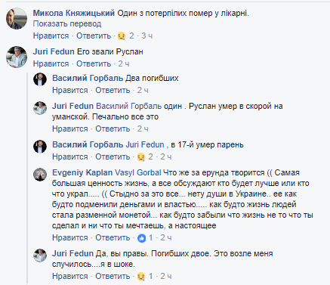Viewport: 330px width, 285px height.
Task: Click tagged Juri Fedun in Горбаль's reply
Action: (145, 144)
